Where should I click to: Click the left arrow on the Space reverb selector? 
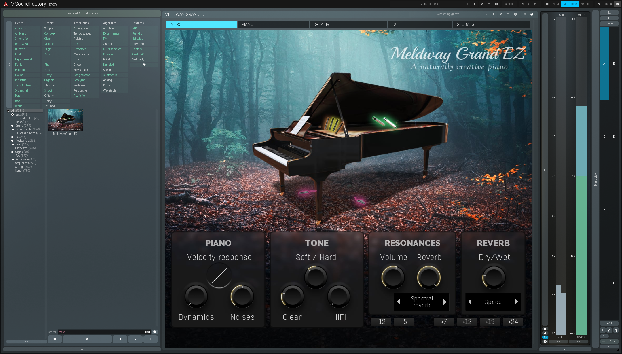[470, 302]
